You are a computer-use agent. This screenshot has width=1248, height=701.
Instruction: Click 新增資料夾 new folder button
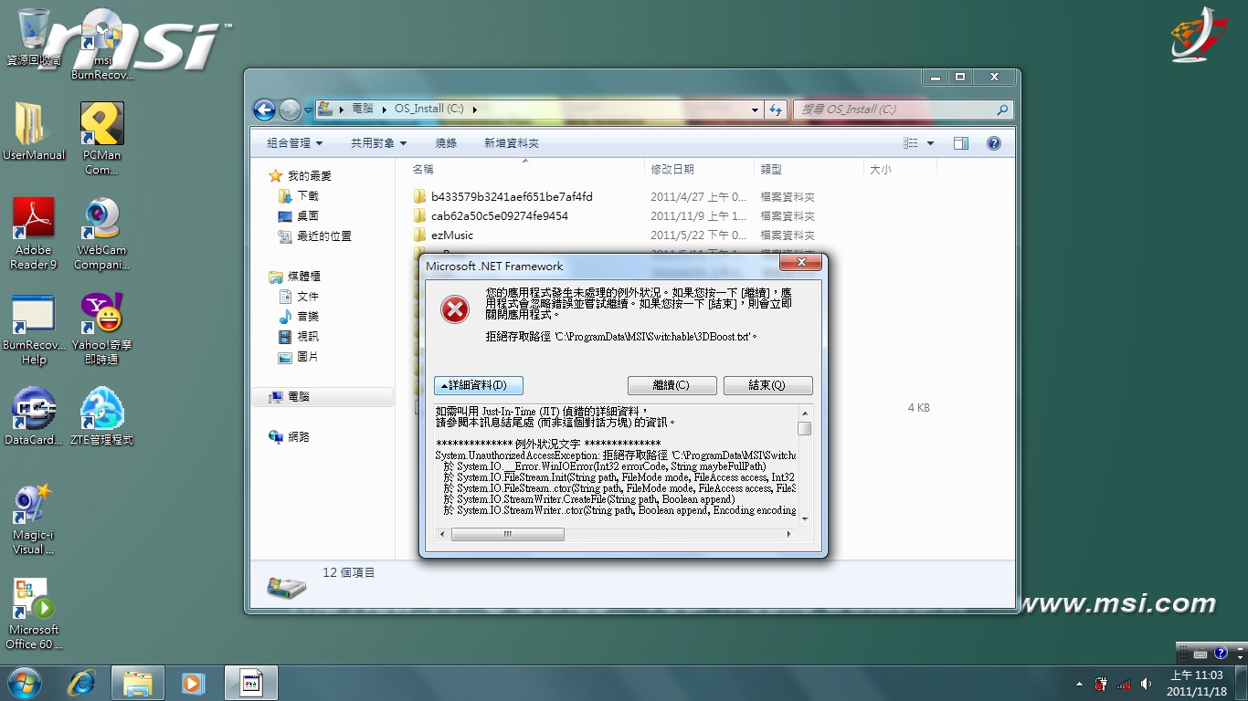pyautogui.click(x=512, y=143)
